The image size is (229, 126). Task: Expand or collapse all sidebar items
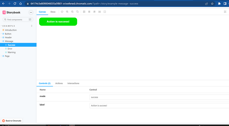[x=32, y=26]
